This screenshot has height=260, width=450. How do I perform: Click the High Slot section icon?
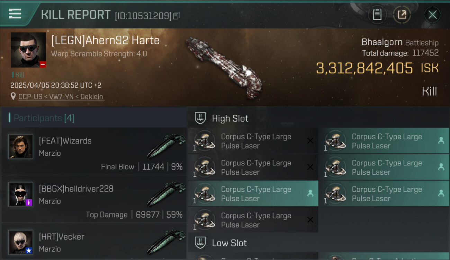[x=200, y=118]
